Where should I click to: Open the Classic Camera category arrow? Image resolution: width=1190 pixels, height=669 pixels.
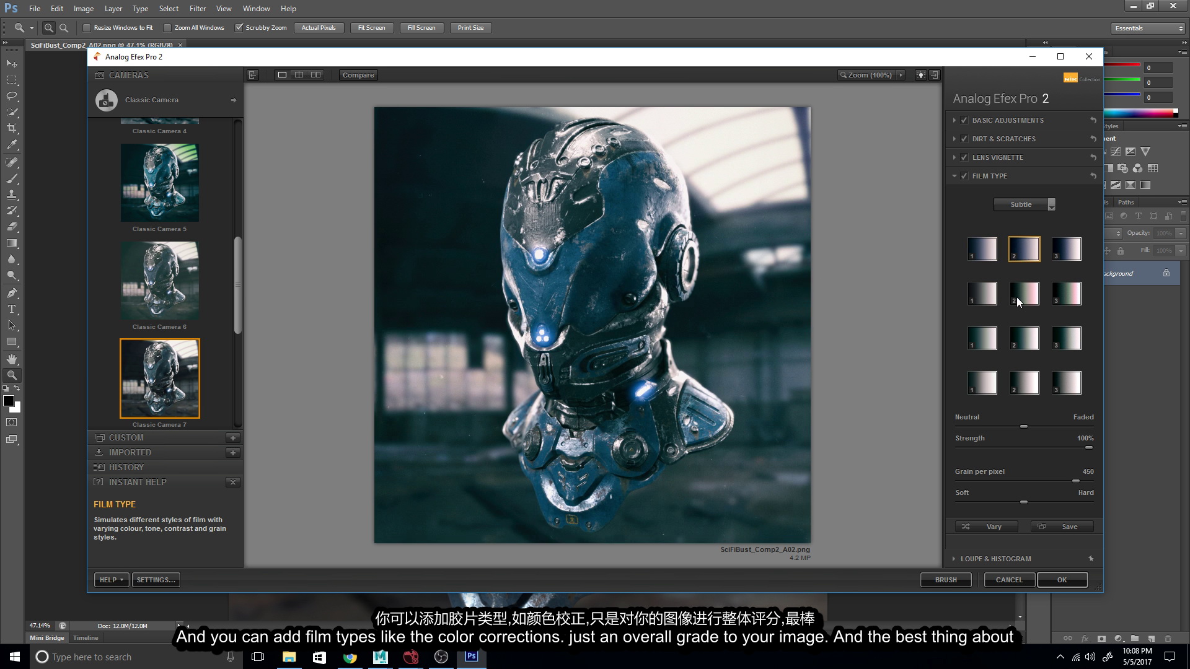(234, 100)
